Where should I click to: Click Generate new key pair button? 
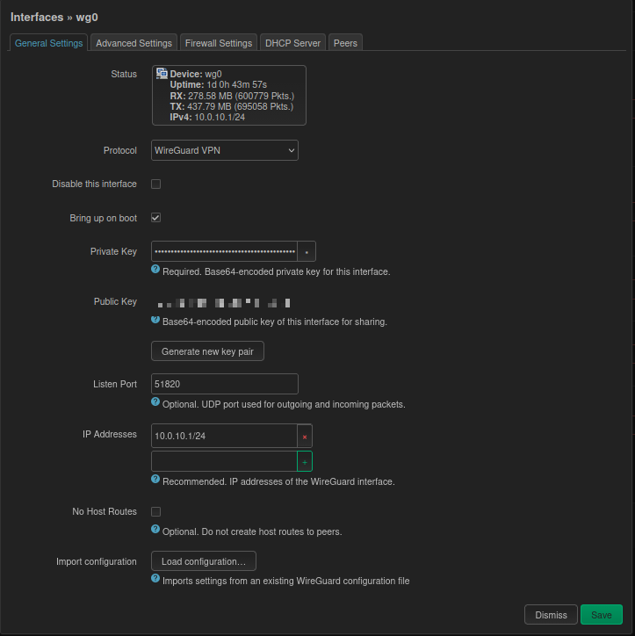point(207,351)
